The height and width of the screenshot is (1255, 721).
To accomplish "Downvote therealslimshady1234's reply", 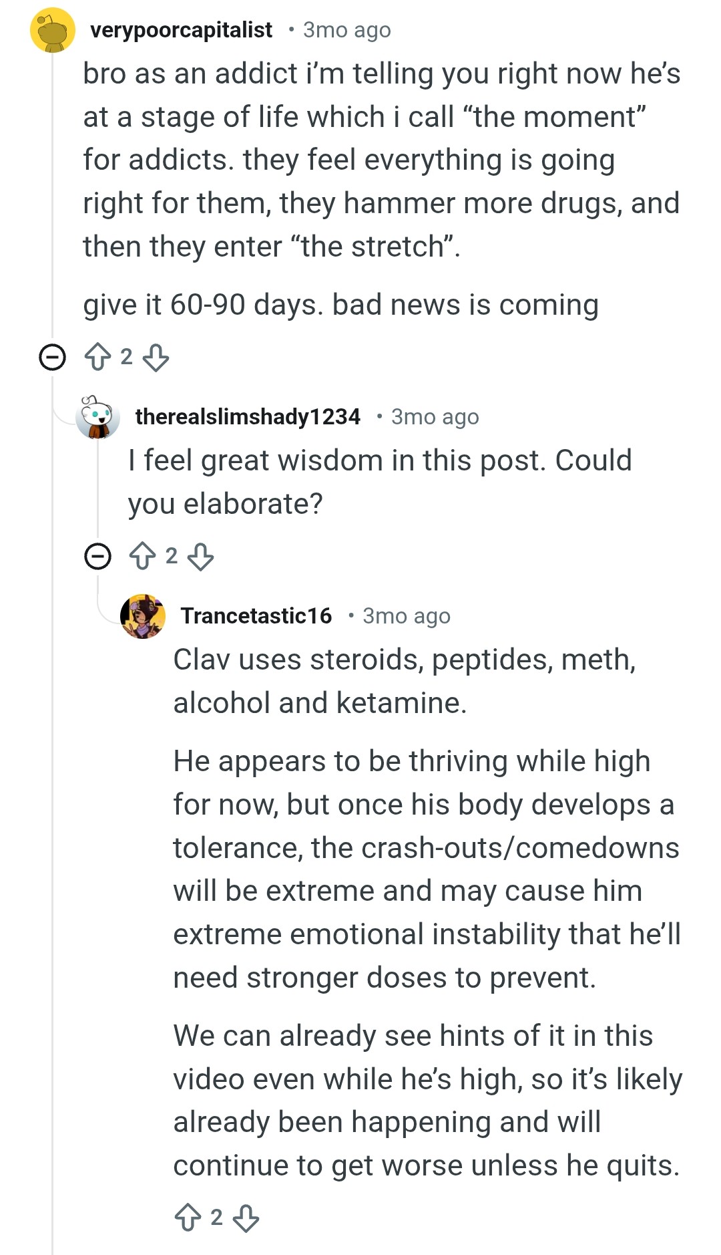I will click(200, 555).
